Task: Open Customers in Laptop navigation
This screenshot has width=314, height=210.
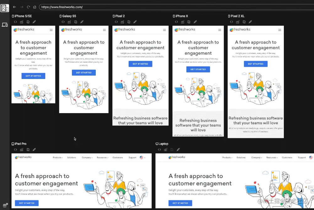Action: pos(287,158)
